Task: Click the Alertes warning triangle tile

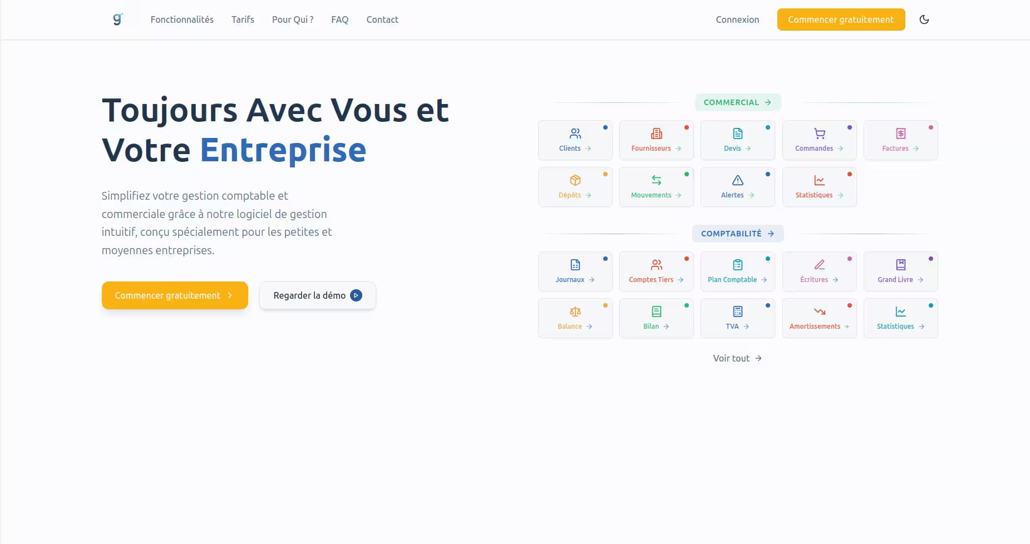Action: pyautogui.click(x=737, y=187)
